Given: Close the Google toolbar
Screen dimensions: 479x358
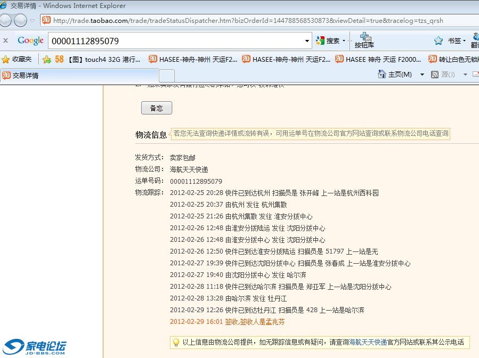Looking at the screenshot, I should point(5,40).
